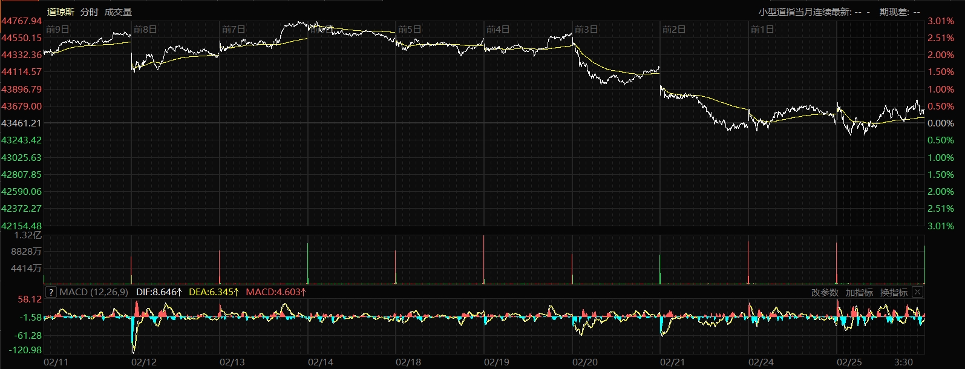This screenshot has width=965, height=369.
Task: Click the 43896.79 price label
Action: (21, 89)
